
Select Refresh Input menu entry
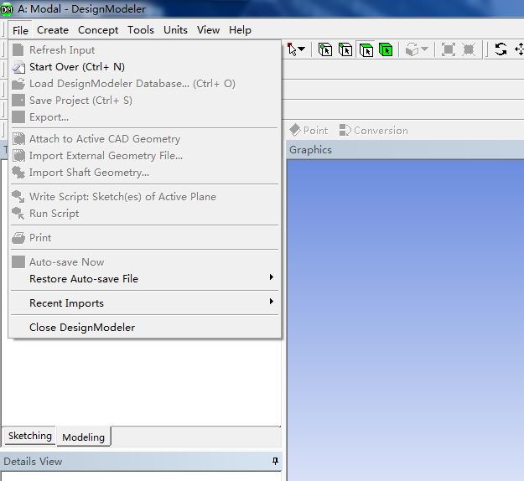coord(144,50)
